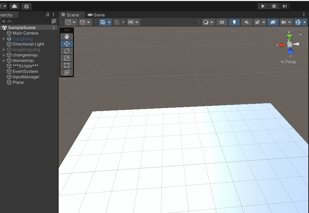Open the Scene view options menu (three dots)
The height and width of the screenshot is (213, 309).
tap(304, 14)
